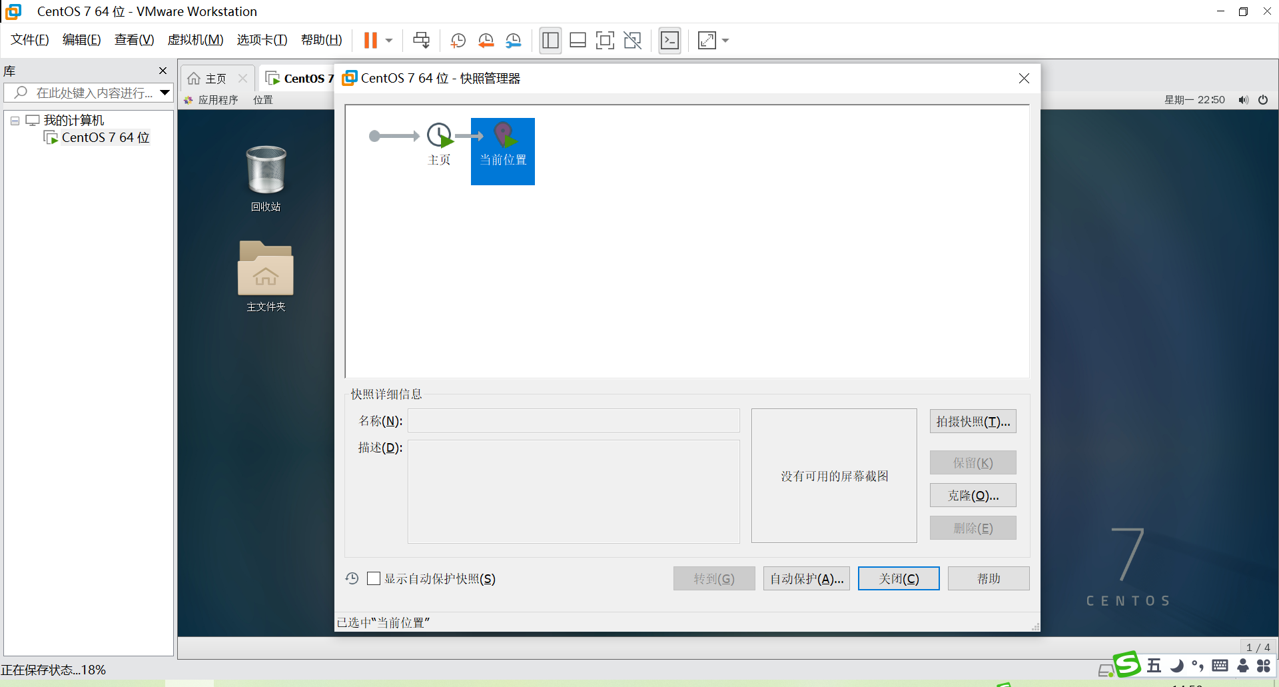This screenshot has width=1279, height=687.
Task: Open the 虚拟机(M) menu
Action: (x=195, y=40)
